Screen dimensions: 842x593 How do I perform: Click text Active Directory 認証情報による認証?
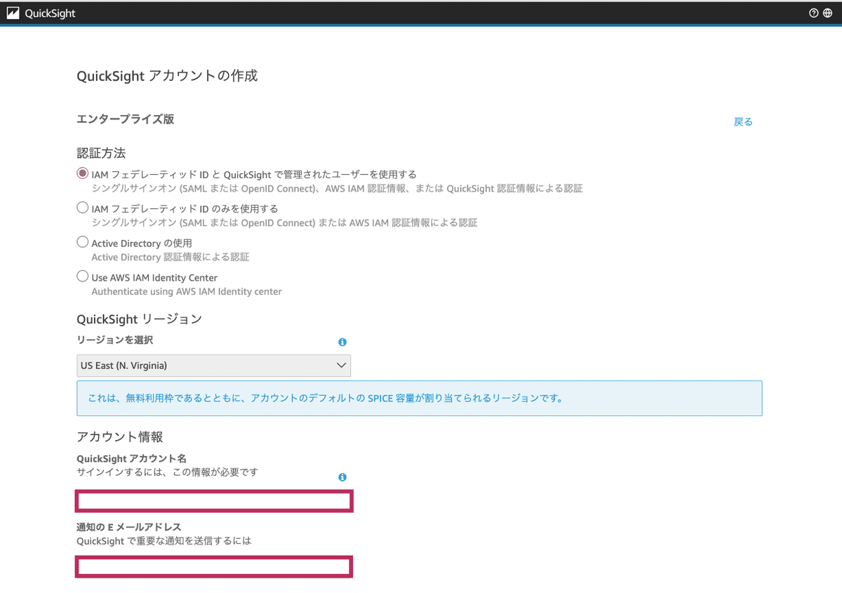coord(171,257)
